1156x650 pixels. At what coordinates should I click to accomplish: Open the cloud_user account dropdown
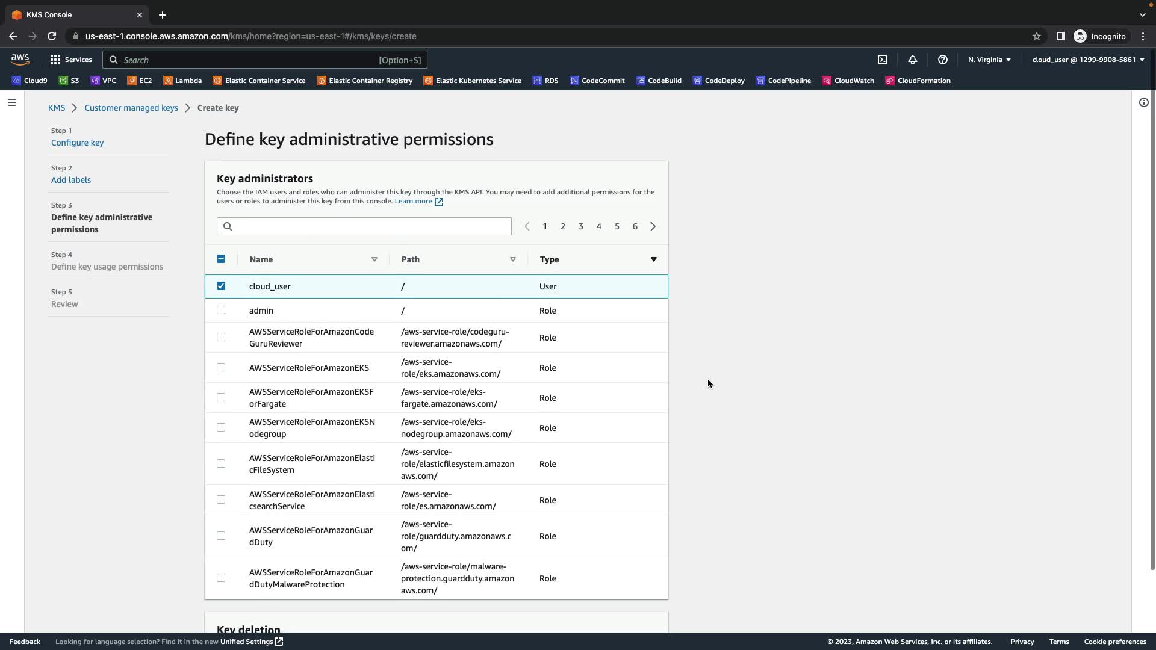coord(1088,60)
